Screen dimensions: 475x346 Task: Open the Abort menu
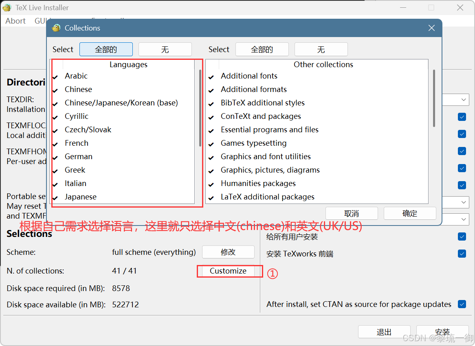[x=15, y=21]
